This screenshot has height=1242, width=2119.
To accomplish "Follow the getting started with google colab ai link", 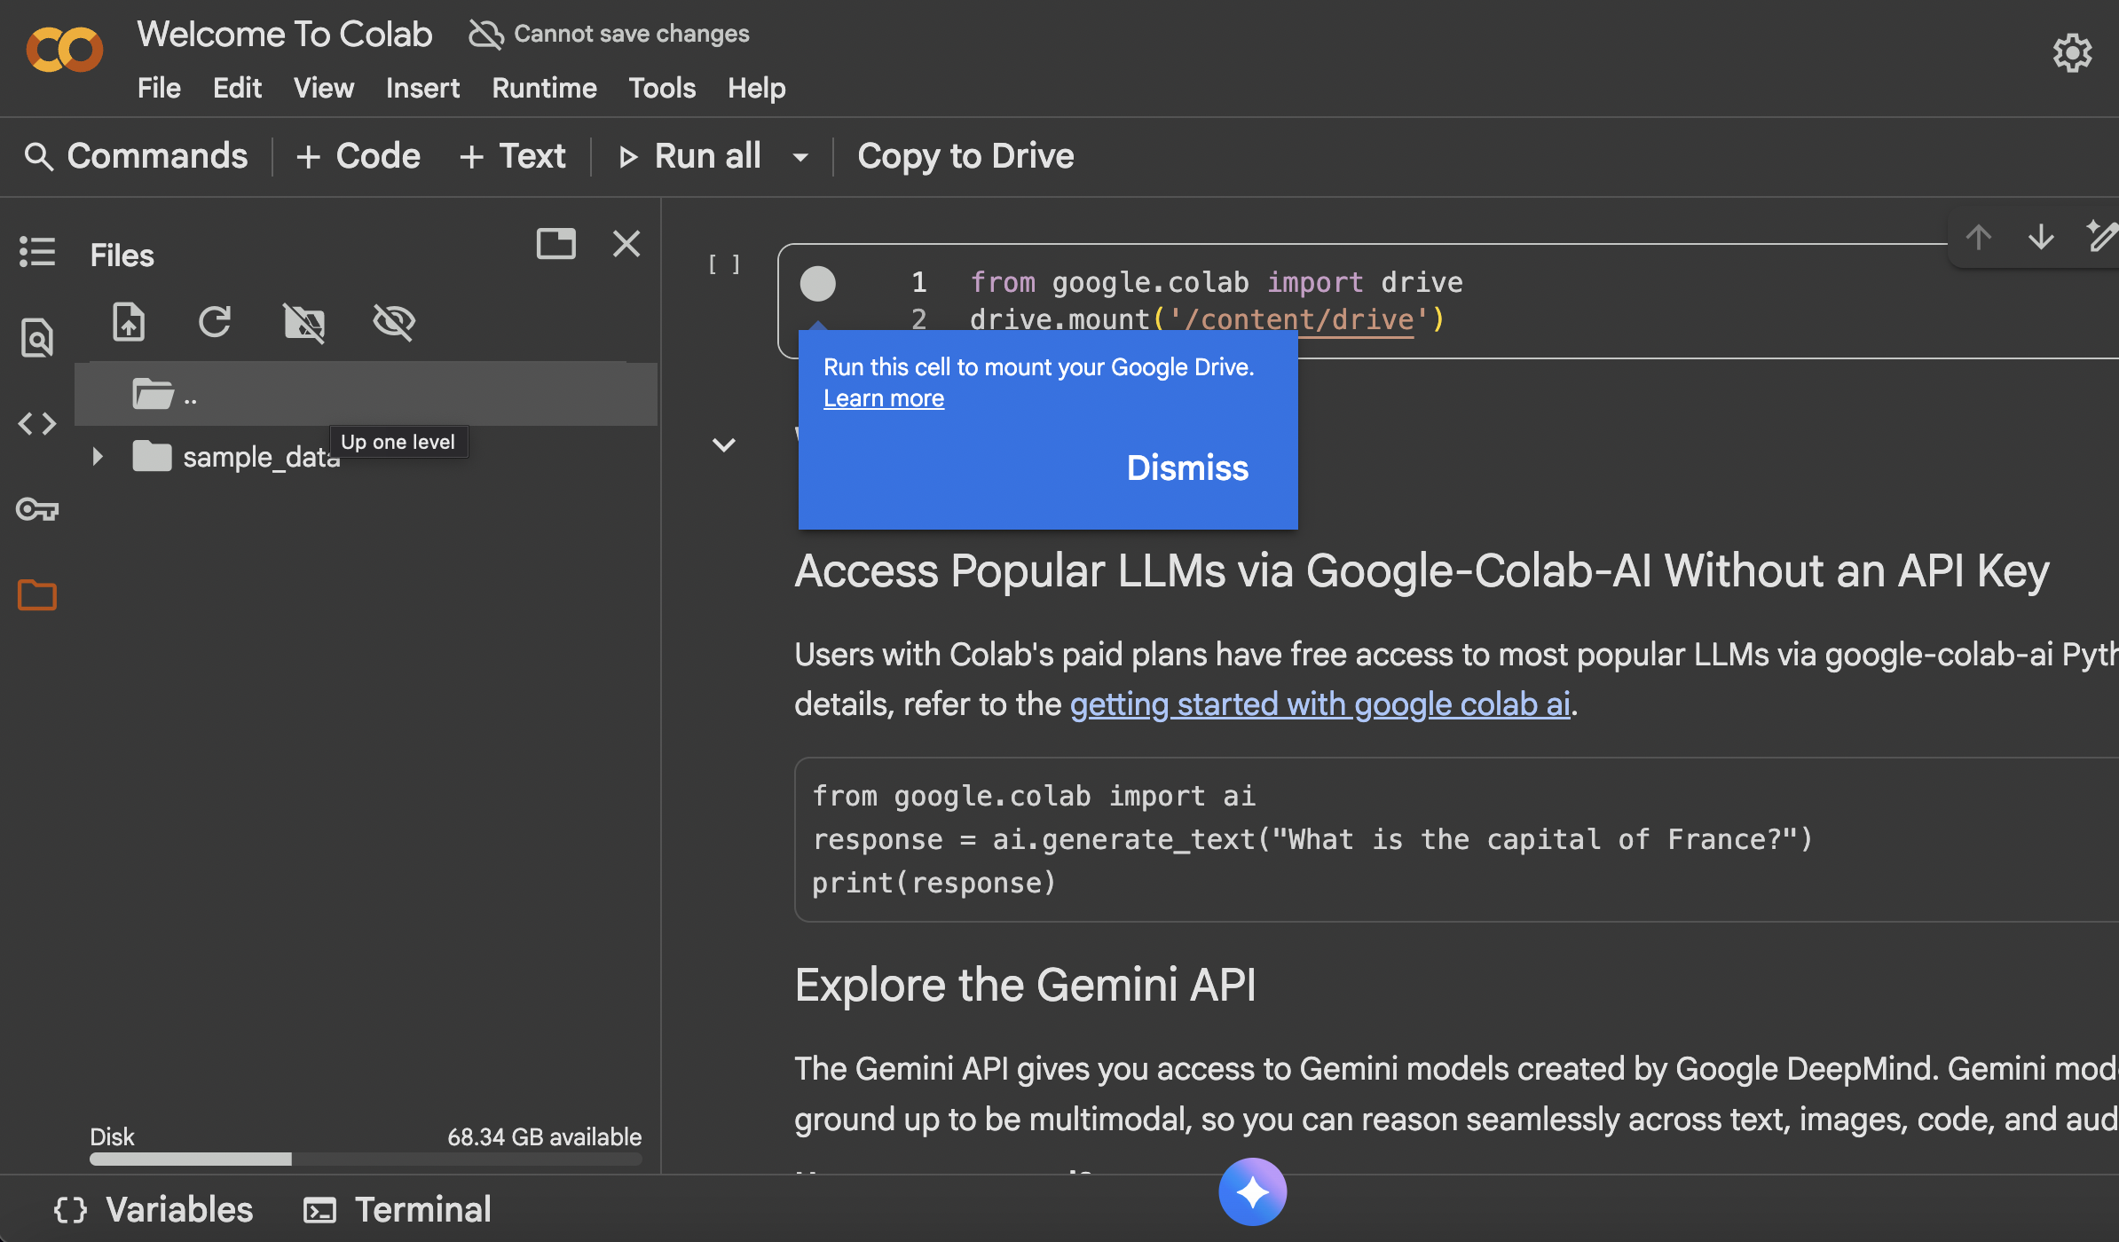I will (1319, 704).
